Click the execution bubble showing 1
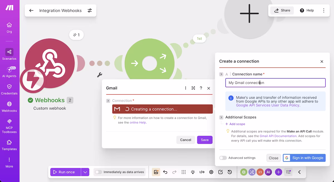The image size is (334, 182). pos(76,35)
